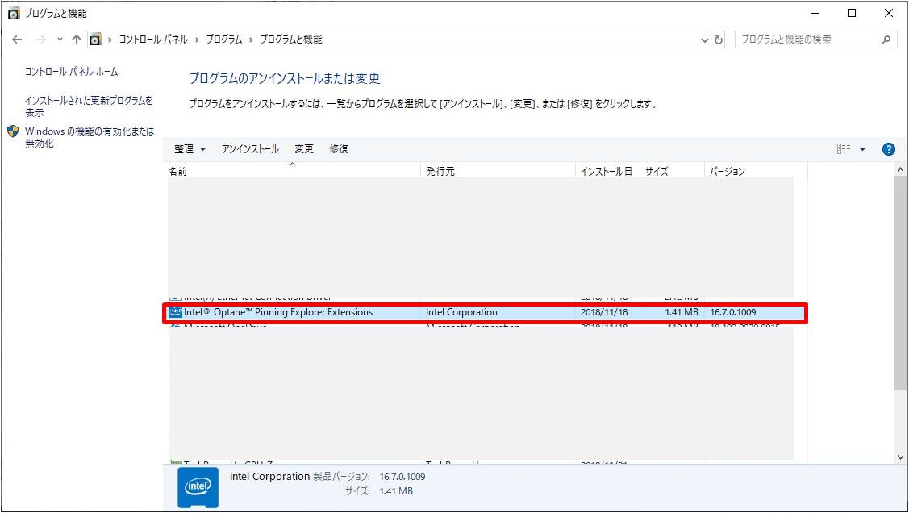This screenshot has height=513, width=909.
Task: Go back using the back arrow
Action: point(17,40)
